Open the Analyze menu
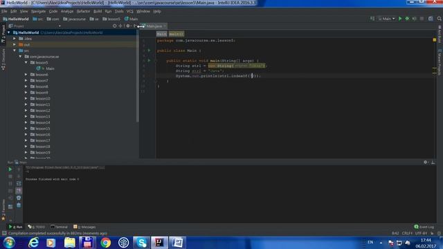 click(x=67, y=11)
